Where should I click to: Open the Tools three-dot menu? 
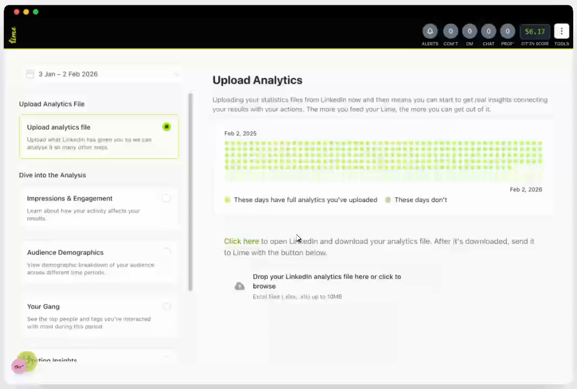tap(561, 31)
